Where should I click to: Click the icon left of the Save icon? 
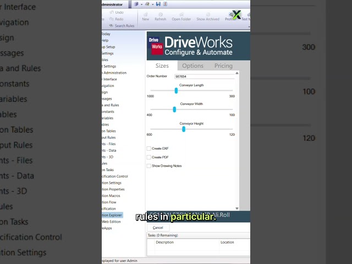tap(147, 4)
